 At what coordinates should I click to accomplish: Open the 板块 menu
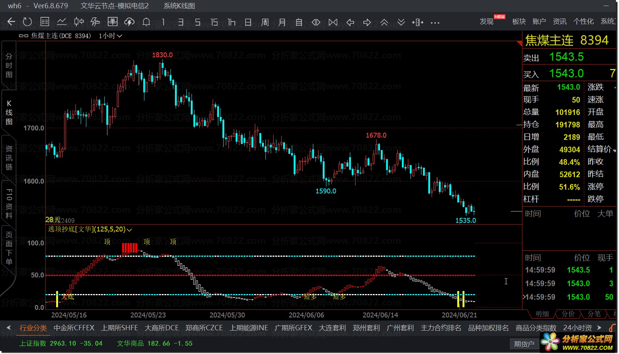519,21
